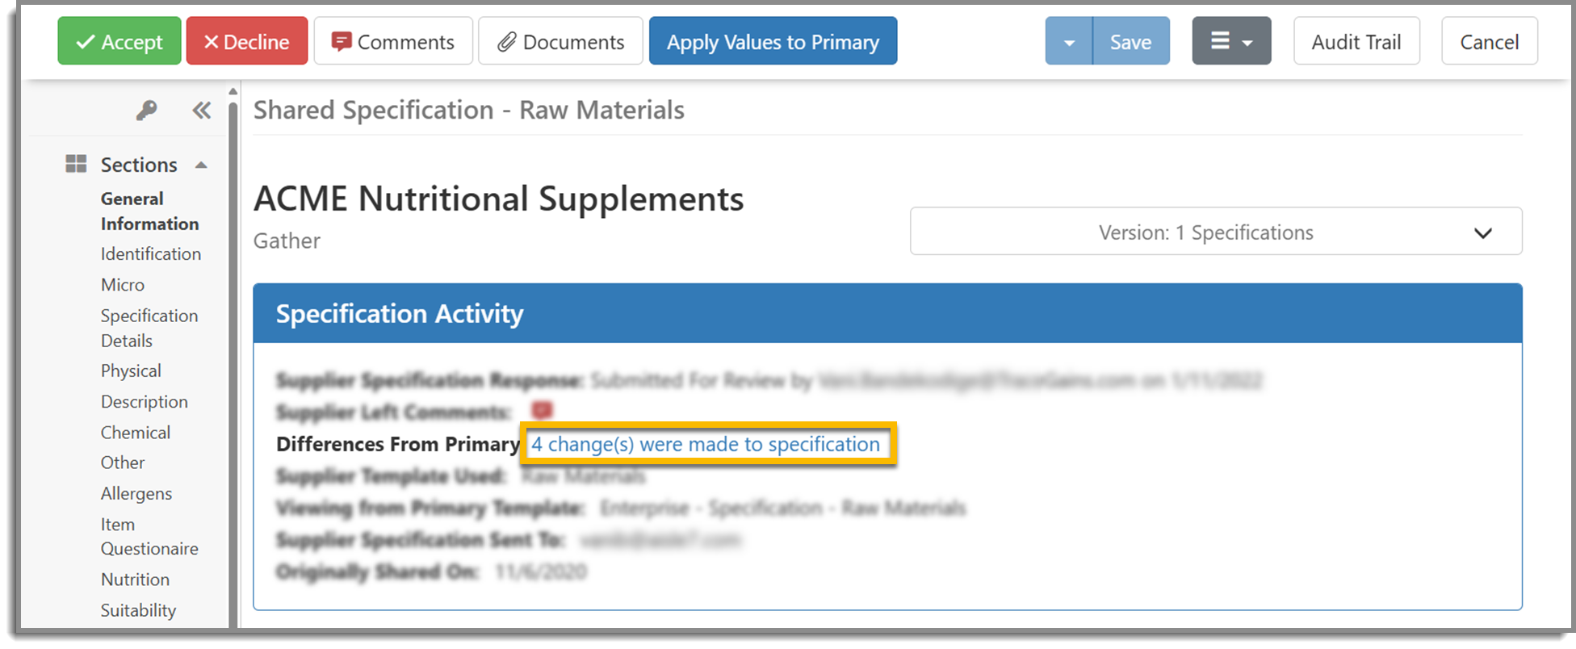Select the Micro section
The height and width of the screenshot is (649, 1576).
123,285
